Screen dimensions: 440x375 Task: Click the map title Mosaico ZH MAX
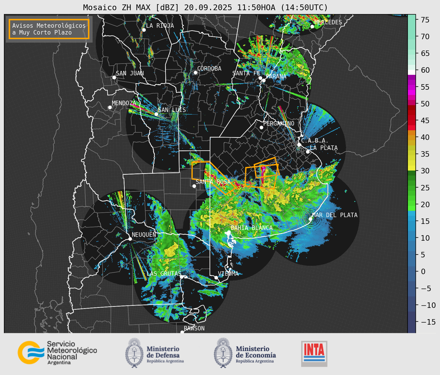205,7
